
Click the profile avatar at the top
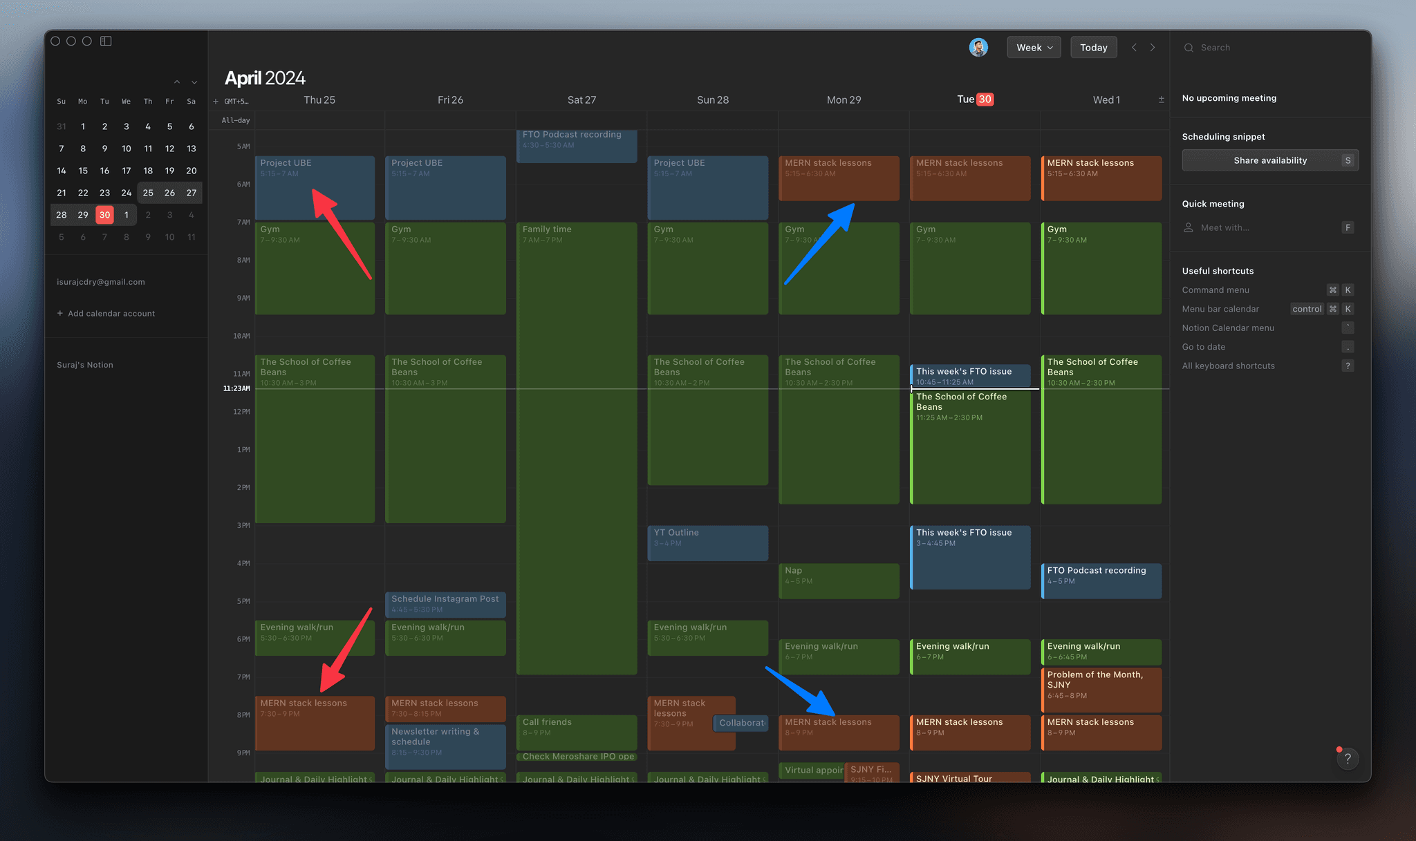pyautogui.click(x=978, y=47)
